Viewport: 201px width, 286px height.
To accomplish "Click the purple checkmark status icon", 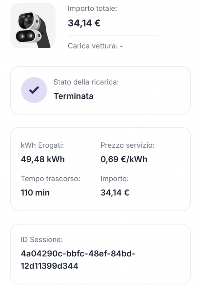I will (x=34, y=90).
